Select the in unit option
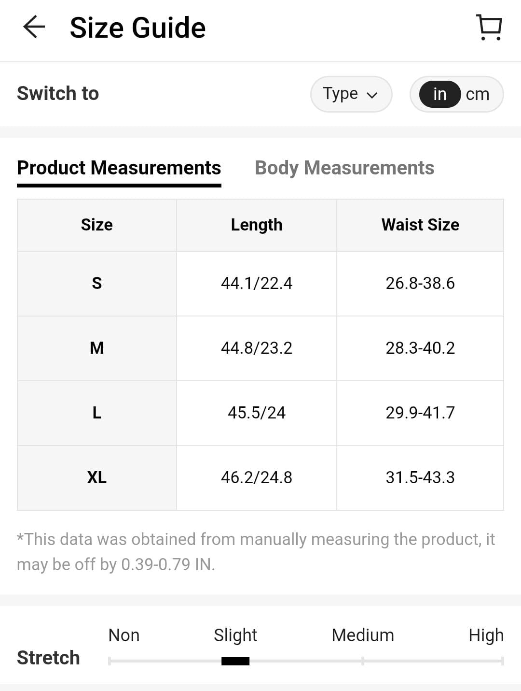 pyautogui.click(x=439, y=94)
